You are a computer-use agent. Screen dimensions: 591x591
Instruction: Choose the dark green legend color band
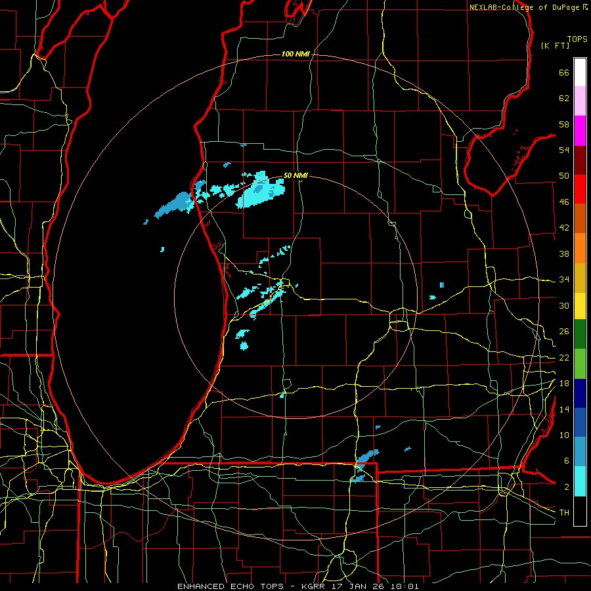[x=580, y=334]
